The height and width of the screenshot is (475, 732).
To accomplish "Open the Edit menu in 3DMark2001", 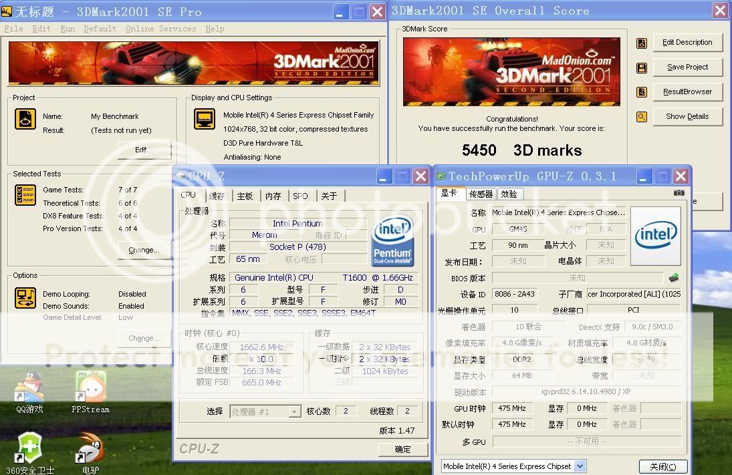I will click(x=41, y=29).
